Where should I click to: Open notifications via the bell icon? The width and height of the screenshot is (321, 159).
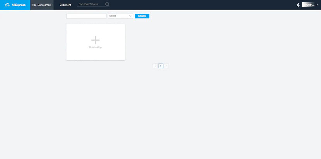coord(298,5)
